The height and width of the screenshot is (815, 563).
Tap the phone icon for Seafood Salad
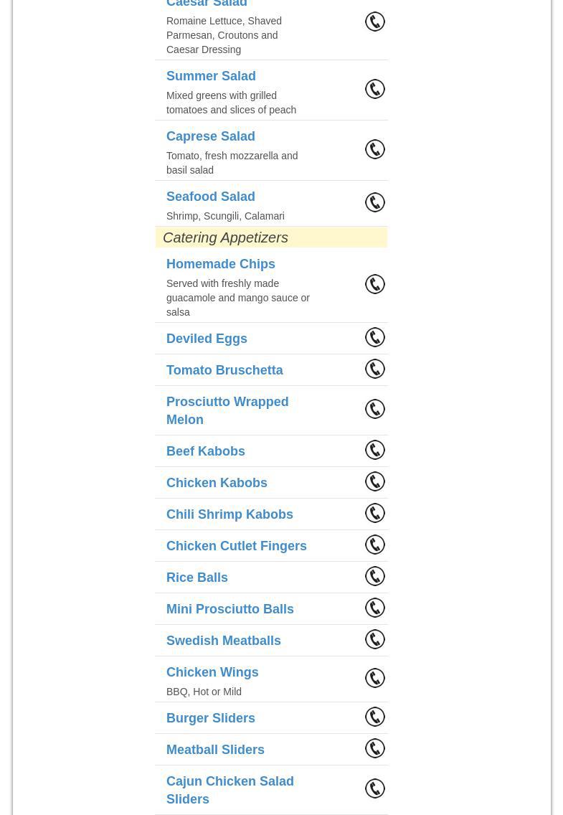coord(375,202)
